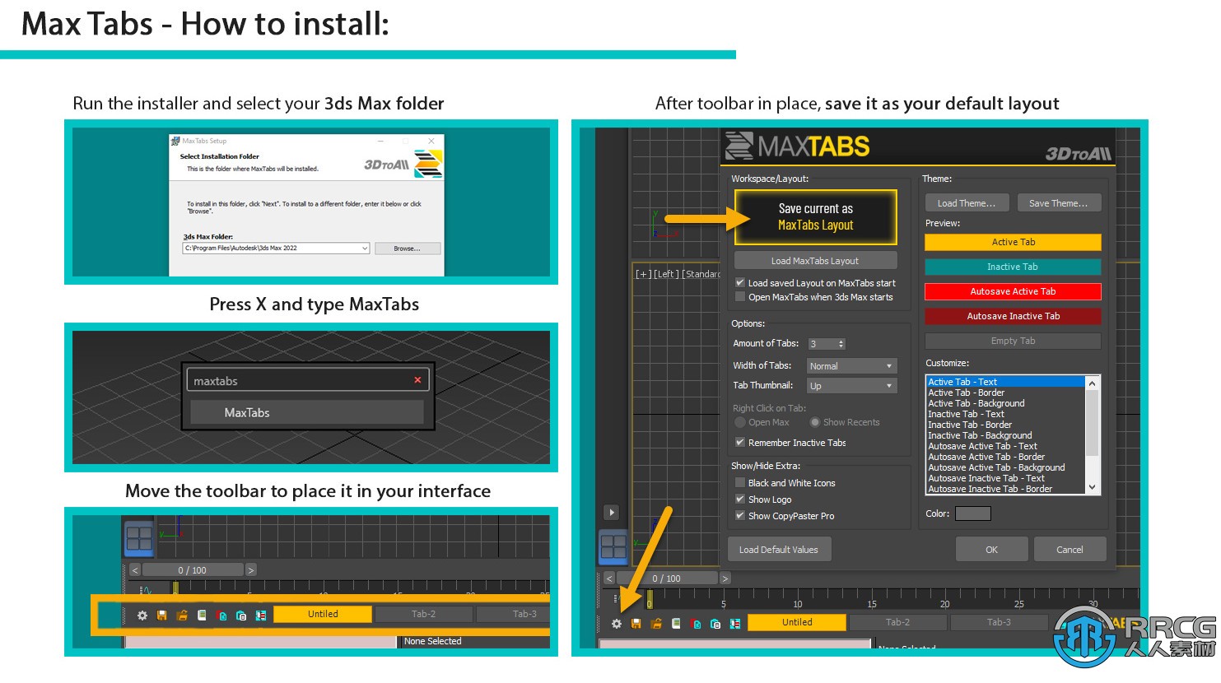The image size is (1221, 683).
Task: Click 'Save Theme...' button
Action: pyautogui.click(x=1059, y=203)
